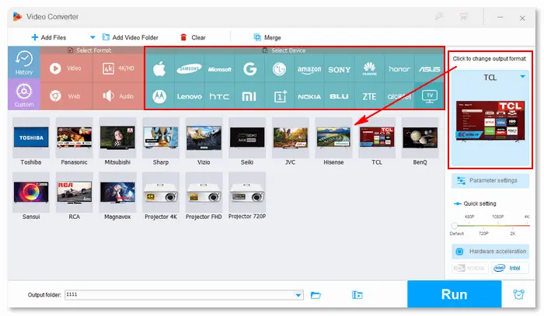Open the ASUS device category
The width and height of the screenshot is (544, 316).
(x=429, y=69)
